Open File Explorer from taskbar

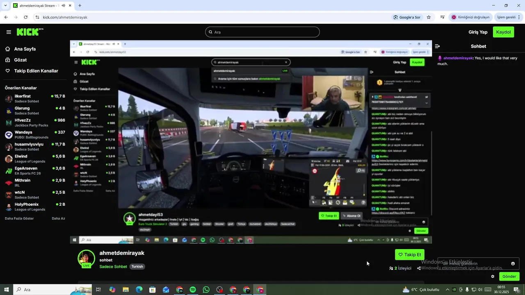126,290
